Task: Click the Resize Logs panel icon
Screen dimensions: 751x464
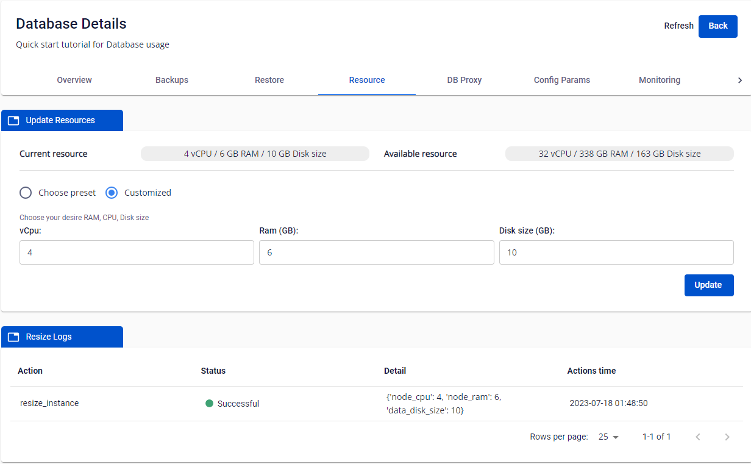Action: coord(13,337)
